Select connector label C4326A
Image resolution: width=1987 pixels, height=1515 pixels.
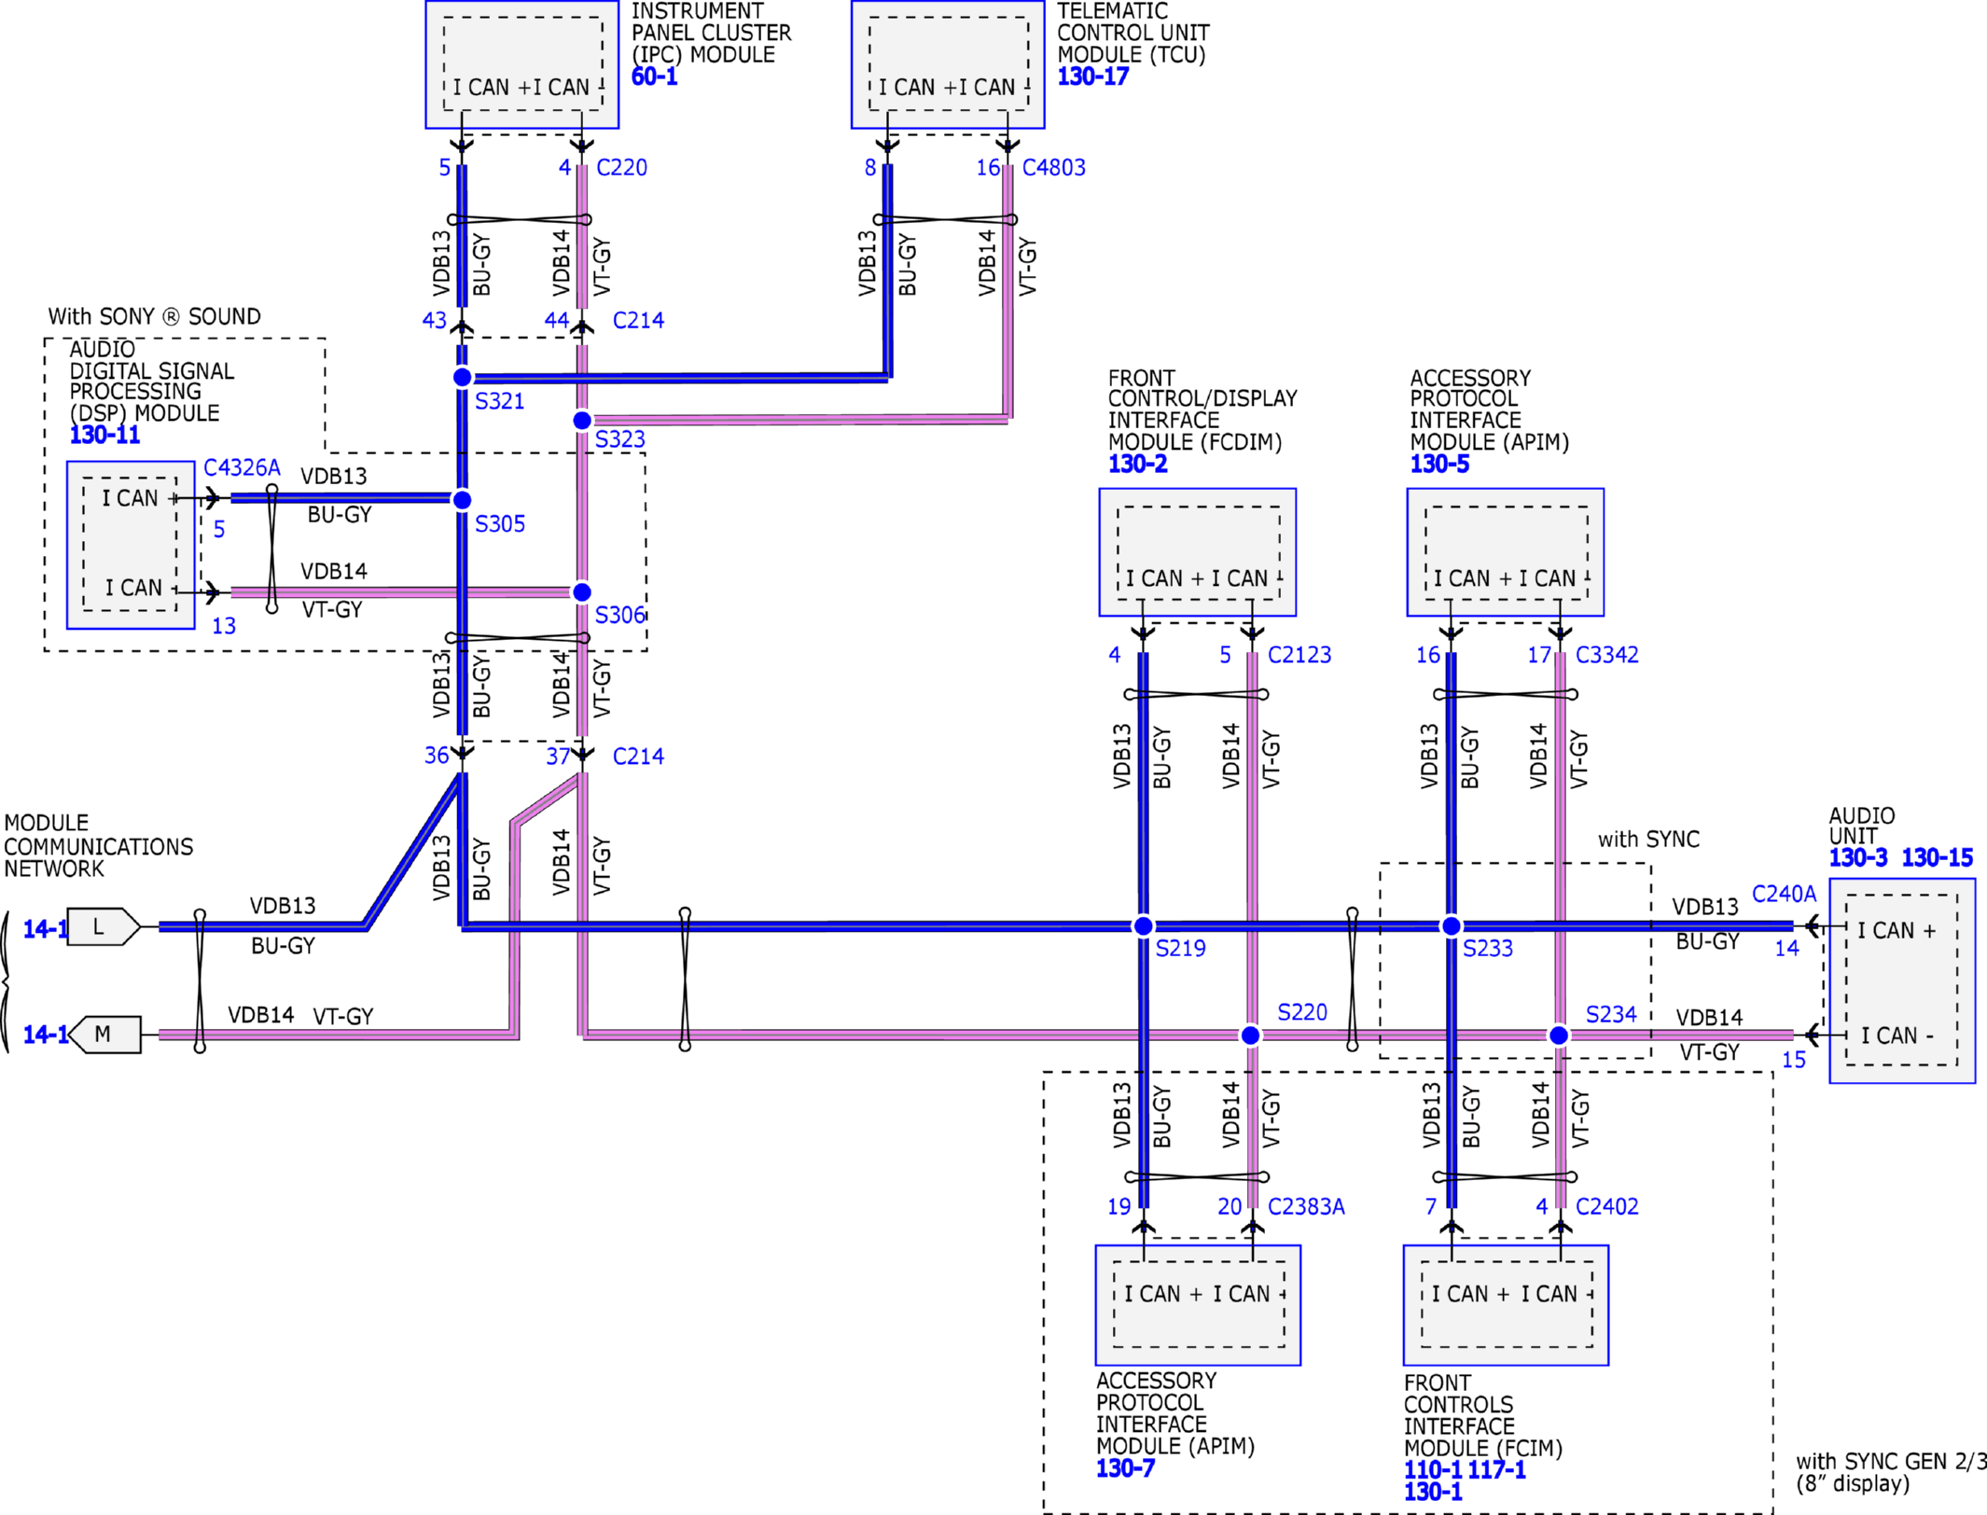pos(242,467)
